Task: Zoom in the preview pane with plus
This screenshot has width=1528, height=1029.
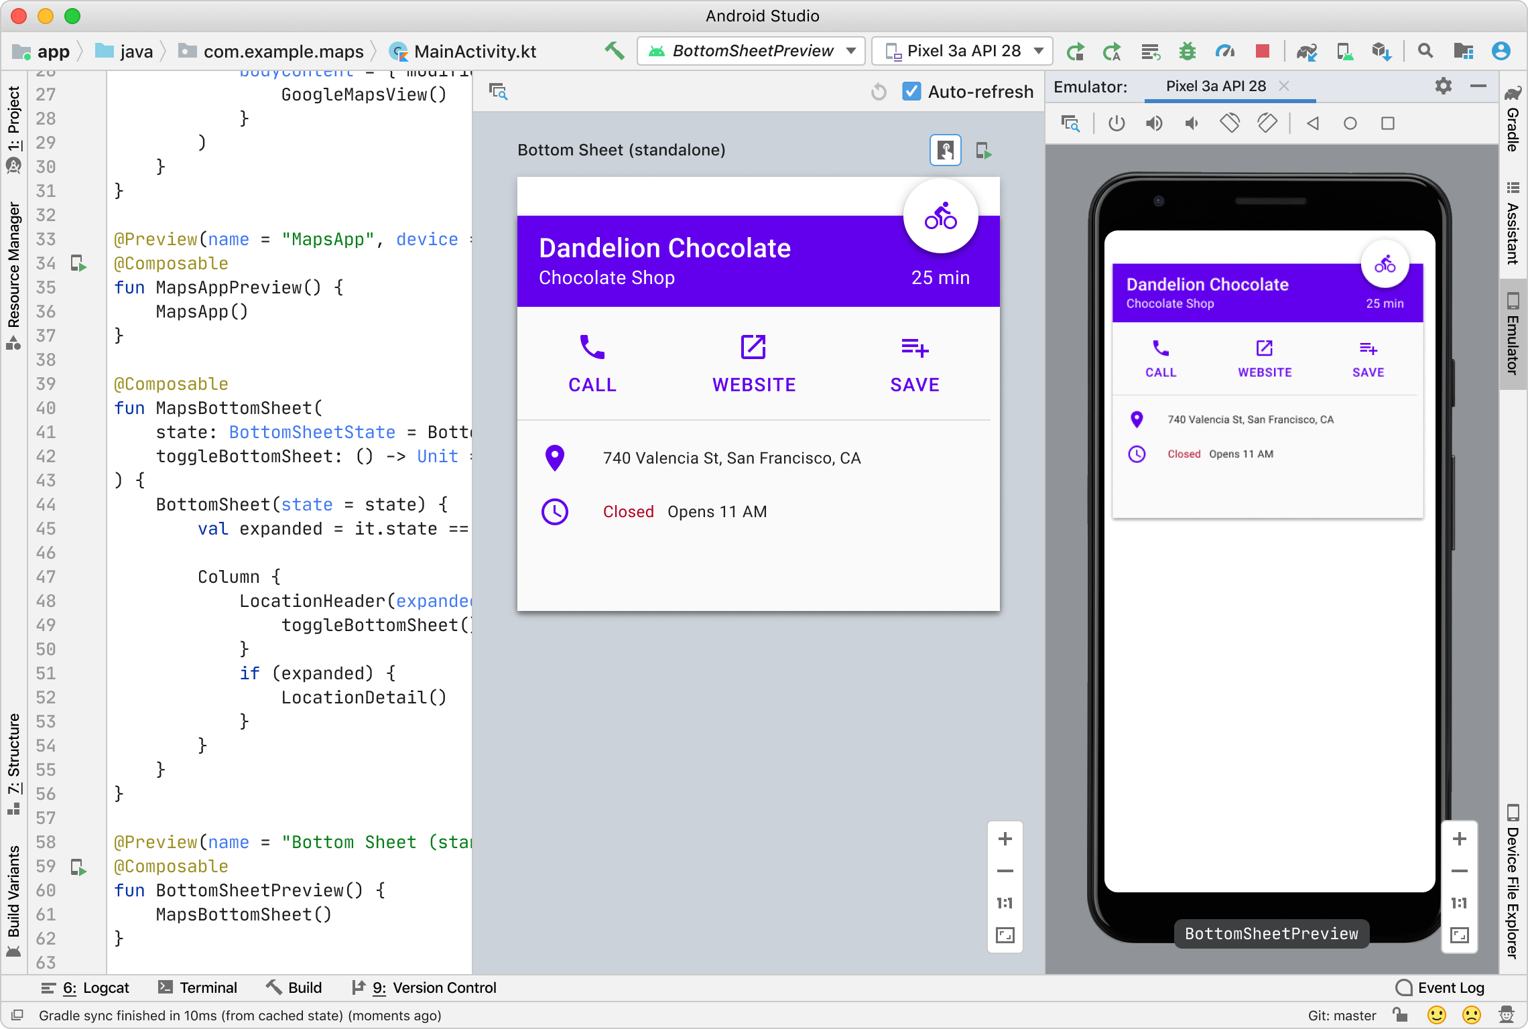Action: tap(1005, 839)
